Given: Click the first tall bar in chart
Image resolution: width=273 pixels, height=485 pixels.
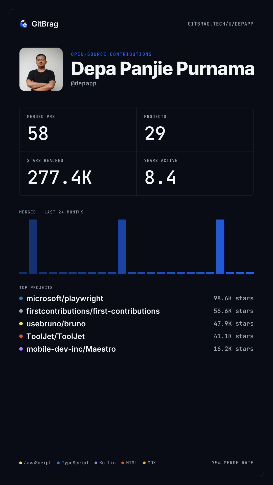Looking at the screenshot, I should tap(33, 247).
